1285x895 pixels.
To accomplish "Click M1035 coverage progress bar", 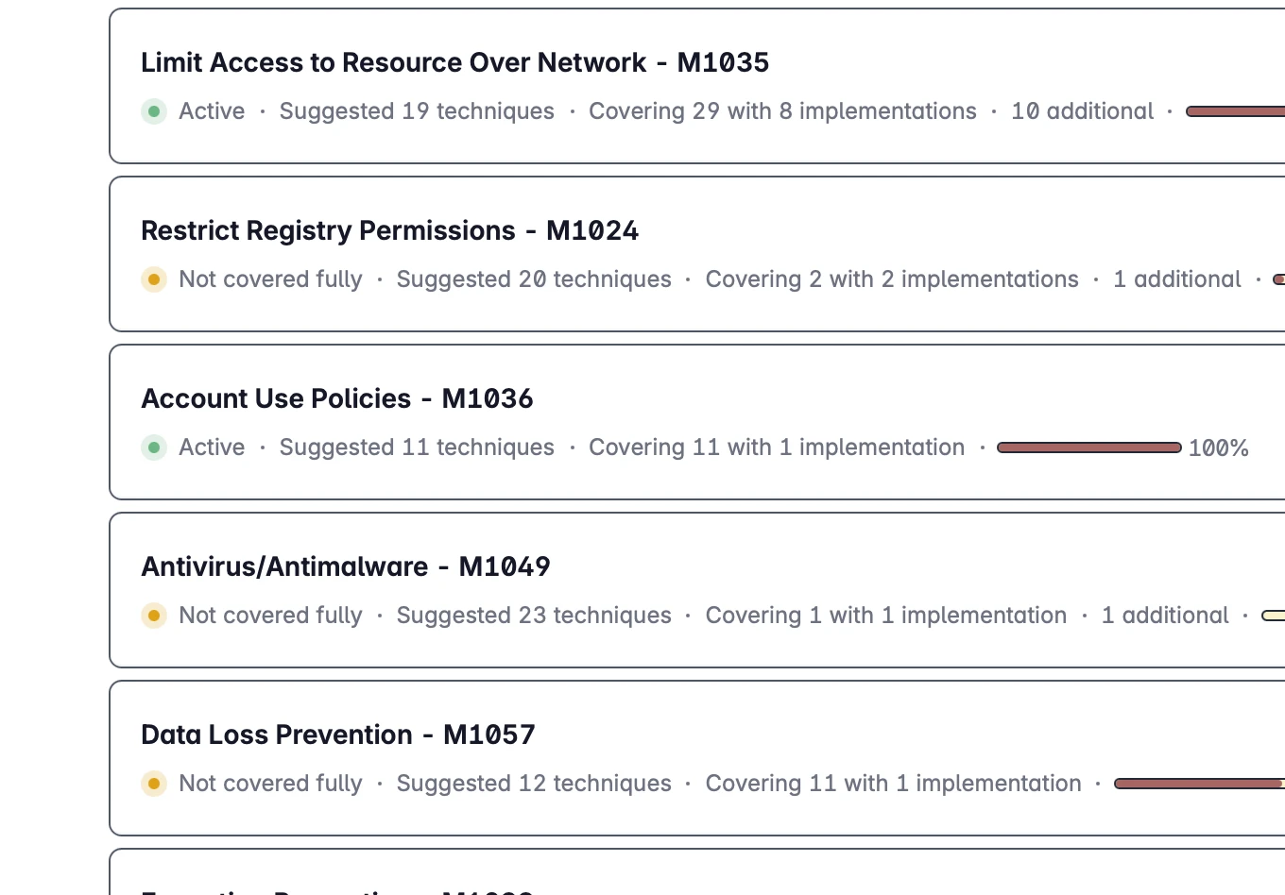I will 1235,111.
